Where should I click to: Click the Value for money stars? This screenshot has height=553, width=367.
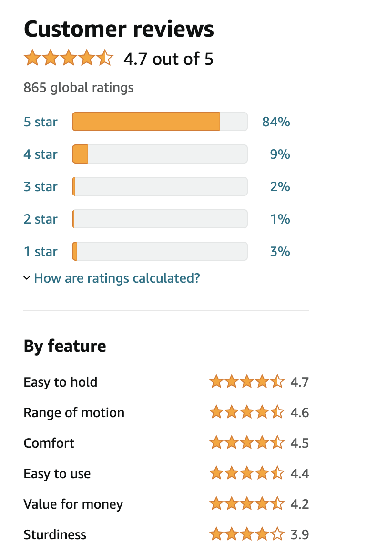246,504
